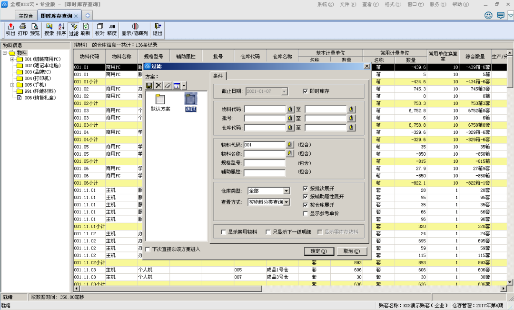Switch to the 主控台 tab

tap(26, 16)
